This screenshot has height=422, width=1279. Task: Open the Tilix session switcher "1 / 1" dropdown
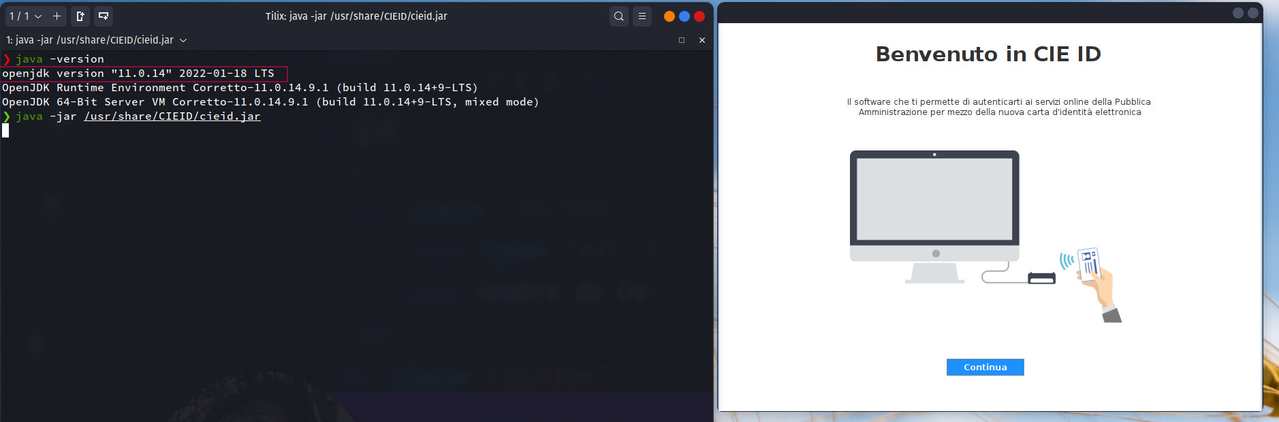click(x=25, y=16)
